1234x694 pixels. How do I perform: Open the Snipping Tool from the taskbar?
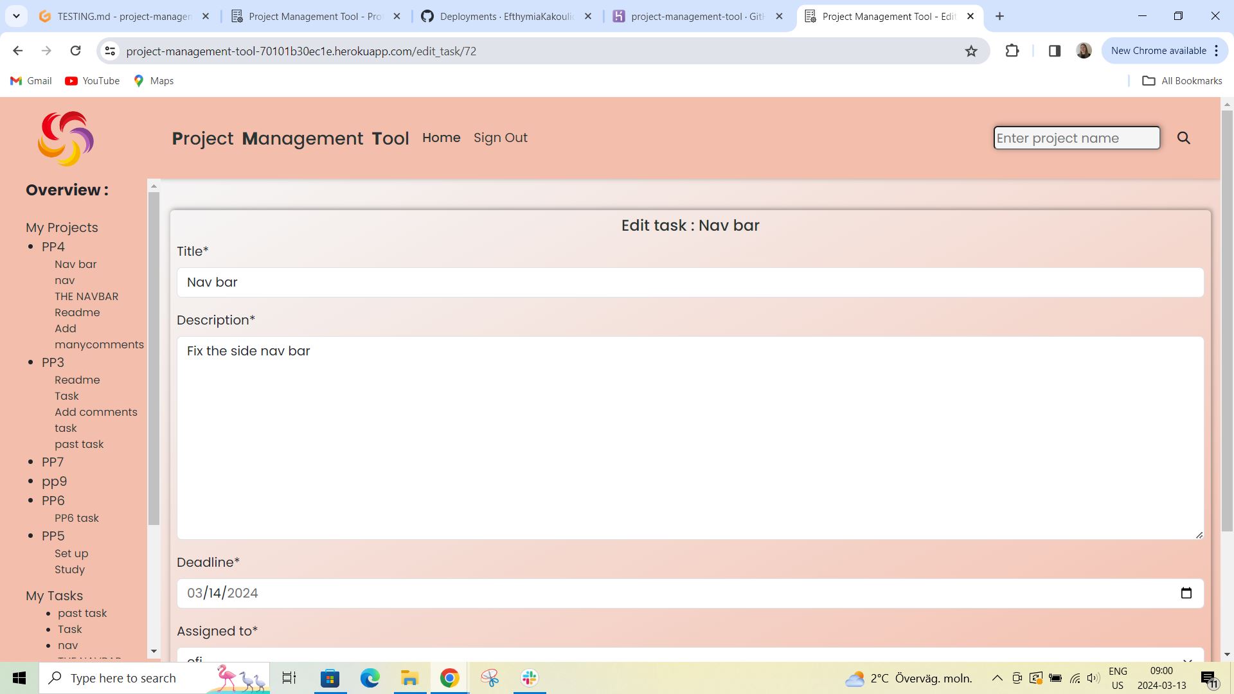(x=490, y=678)
